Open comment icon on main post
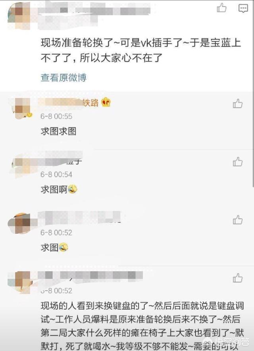The width and height of the screenshot is (254, 351). pyautogui.click(x=243, y=8)
